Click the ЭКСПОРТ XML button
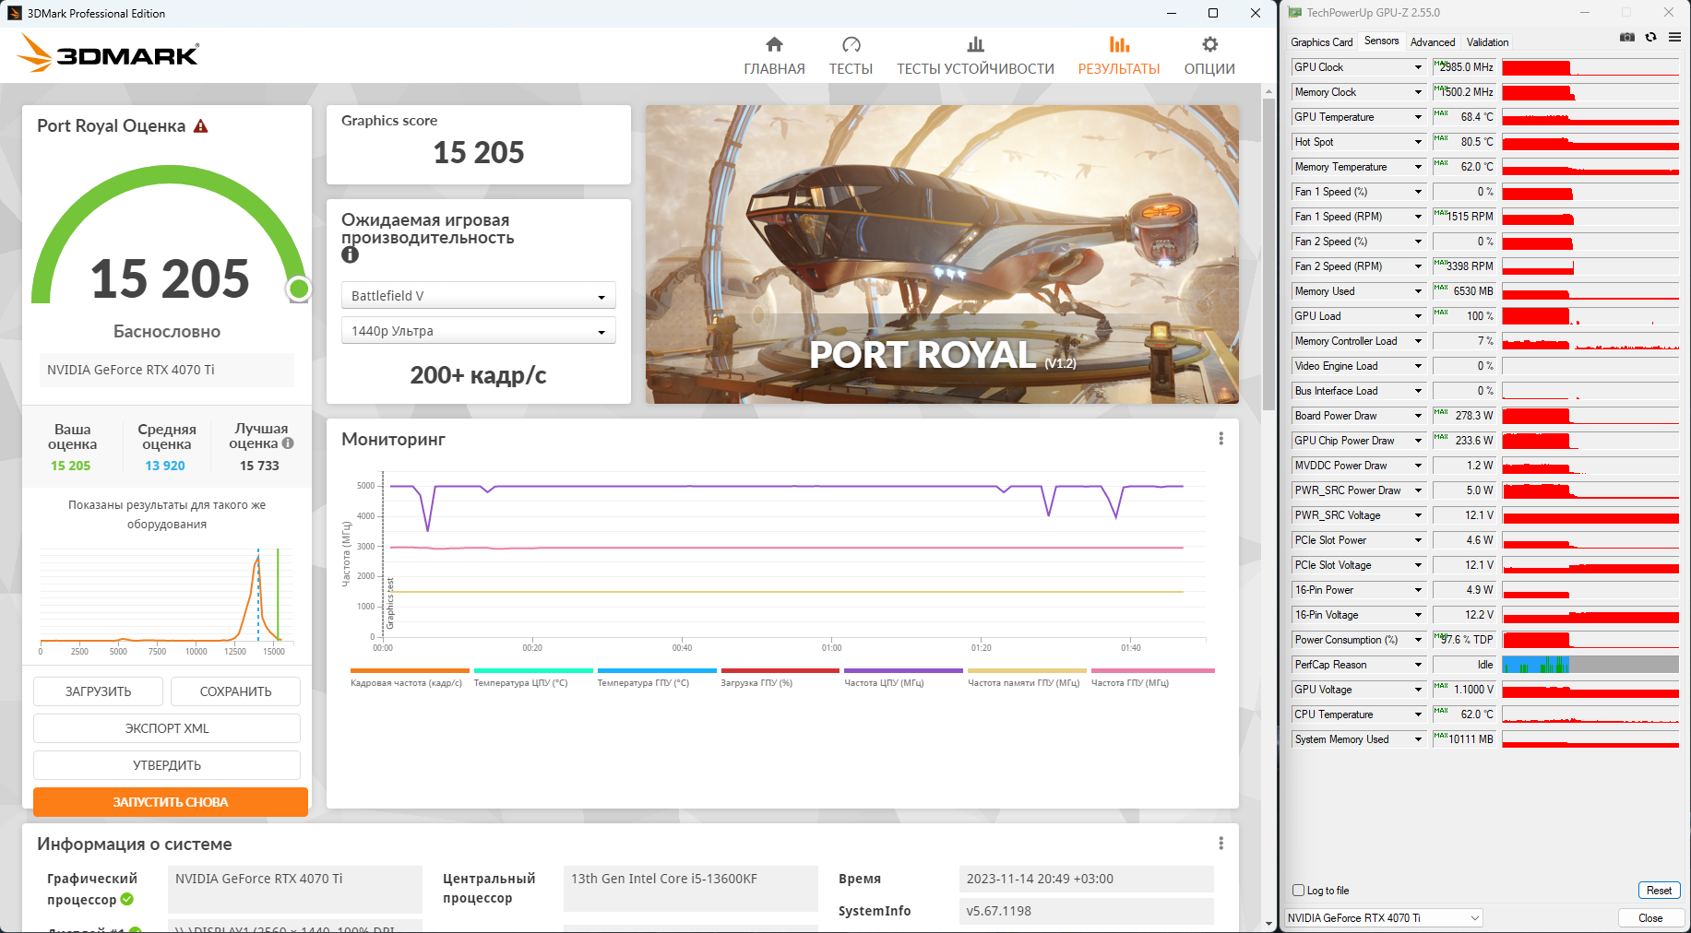1691x933 pixels. [x=167, y=728]
